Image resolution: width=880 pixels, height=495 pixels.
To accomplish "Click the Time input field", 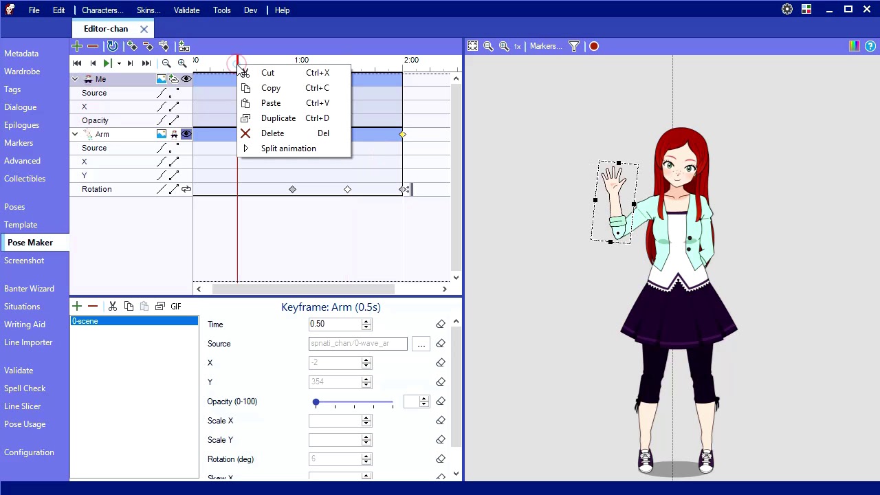I will (335, 324).
